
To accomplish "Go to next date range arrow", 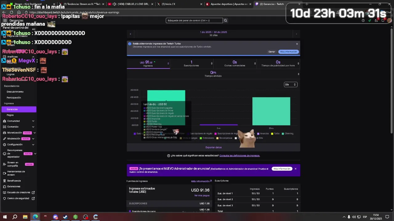I will pos(296,34).
